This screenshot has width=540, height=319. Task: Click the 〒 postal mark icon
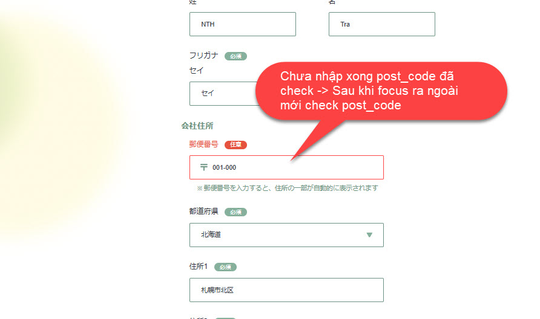pyautogui.click(x=204, y=167)
